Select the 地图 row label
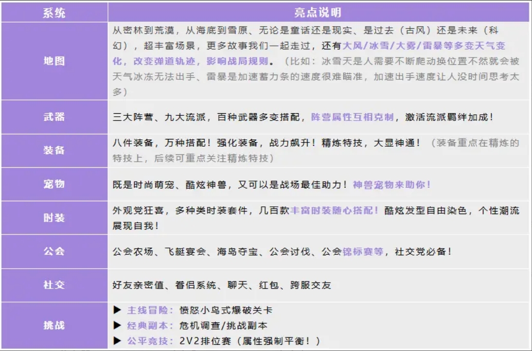The image size is (532, 351). (55, 61)
